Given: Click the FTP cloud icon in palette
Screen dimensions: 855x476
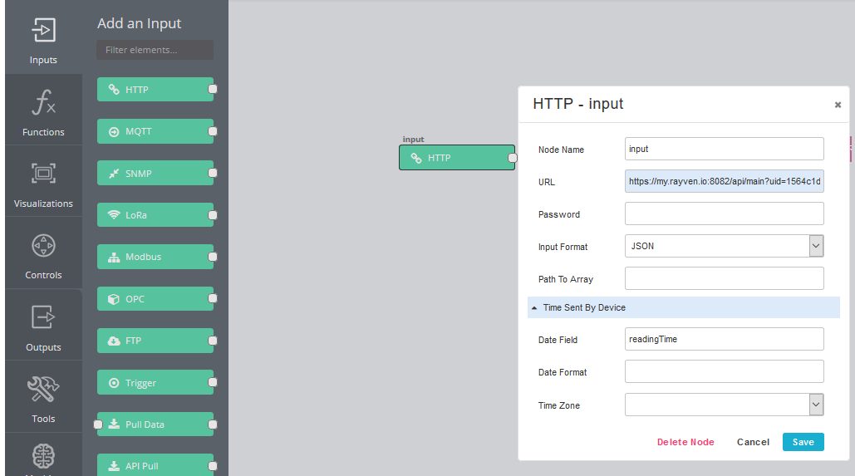Looking at the screenshot, I should 113,341.
